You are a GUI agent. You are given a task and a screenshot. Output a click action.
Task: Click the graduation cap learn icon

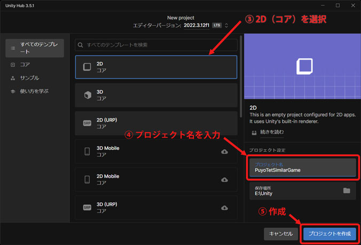(x=13, y=91)
